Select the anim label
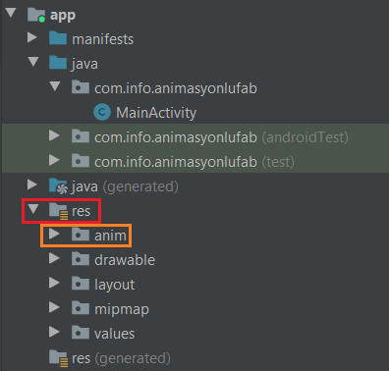 [110, 236]
